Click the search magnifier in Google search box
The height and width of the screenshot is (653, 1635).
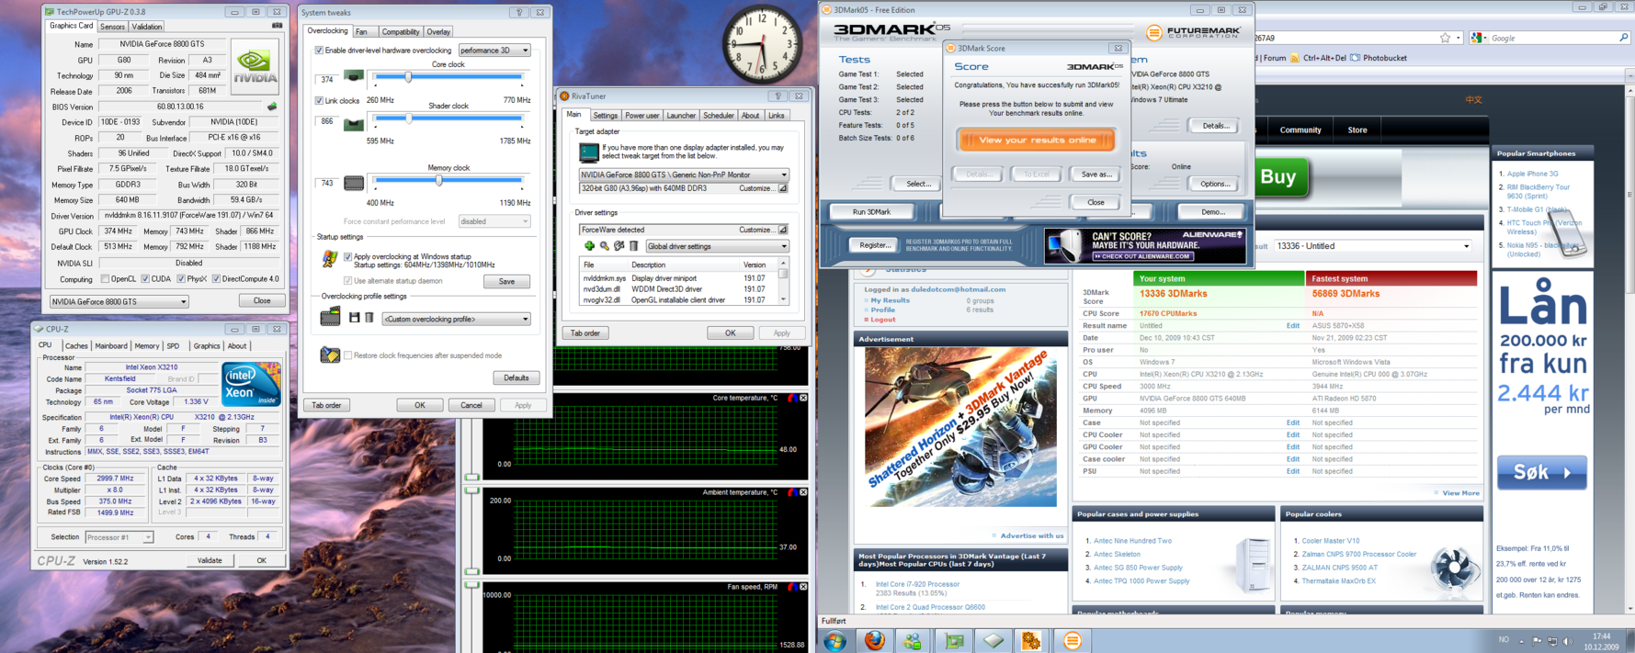tap(1623, 38)
